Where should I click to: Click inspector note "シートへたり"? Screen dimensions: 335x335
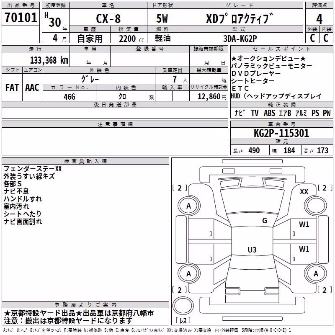click(x=23, y=214)
